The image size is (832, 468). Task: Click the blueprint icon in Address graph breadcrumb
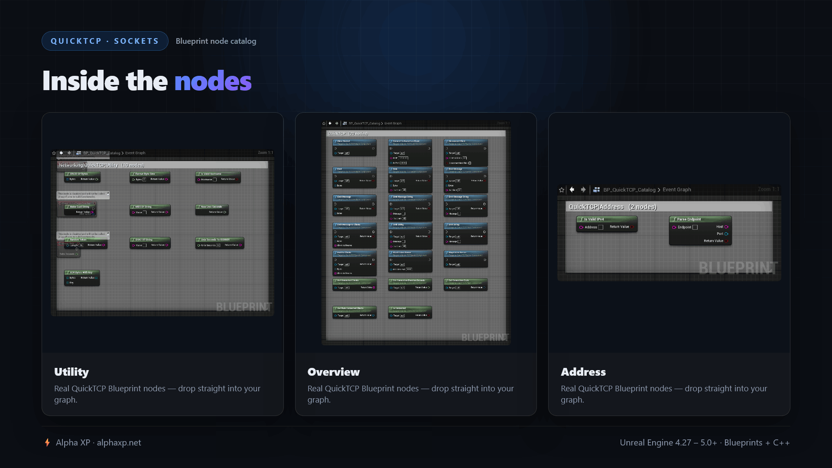point(597,189)
